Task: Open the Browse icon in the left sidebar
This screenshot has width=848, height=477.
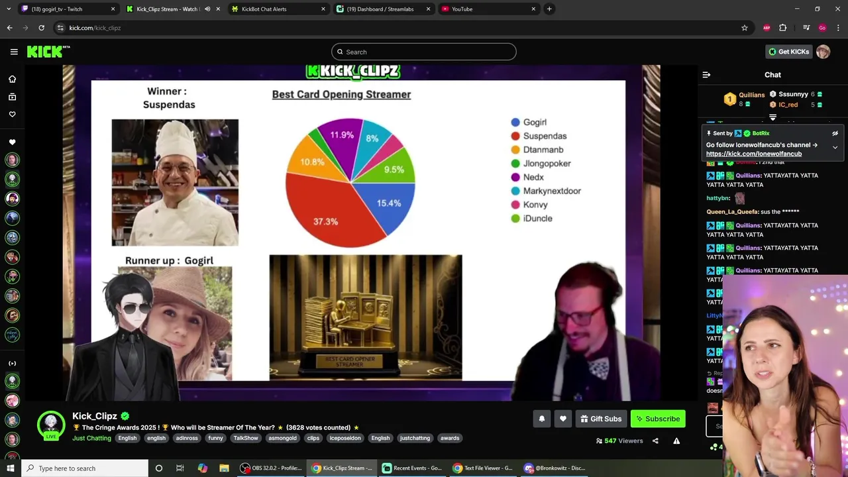Action: point(12,97)
